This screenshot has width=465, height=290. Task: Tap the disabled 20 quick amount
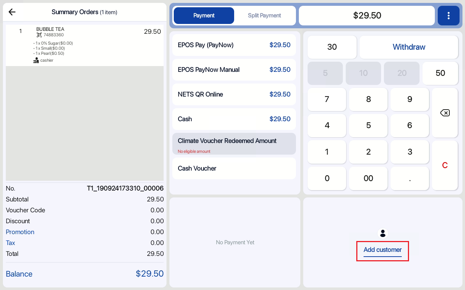click(402, 73)
